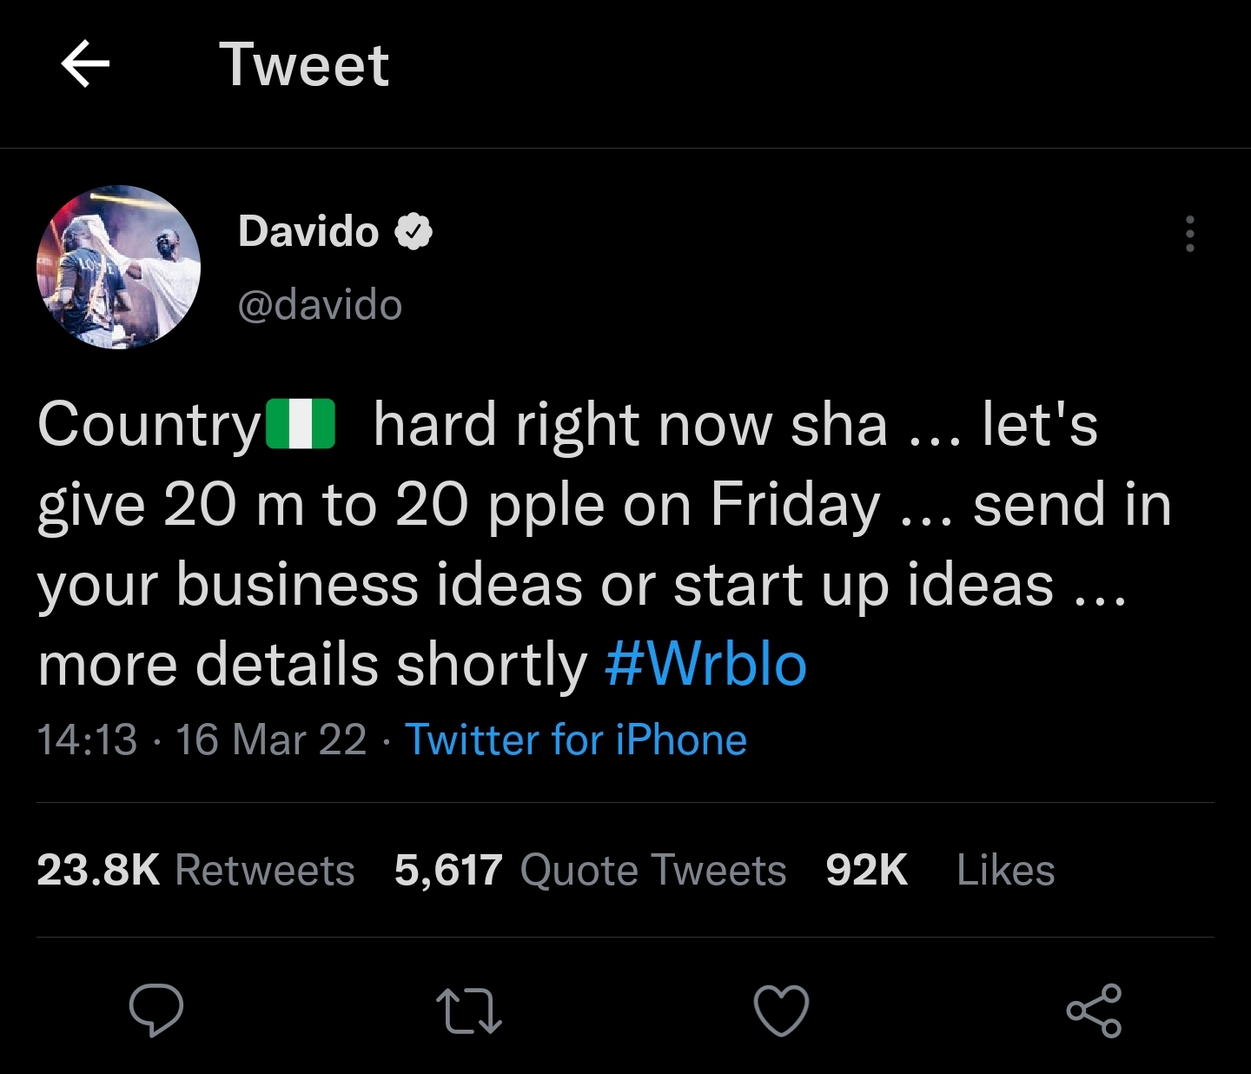
Task: Click the verified badge next to Davido
Action: pyautogui.click(x=414, y=232)
